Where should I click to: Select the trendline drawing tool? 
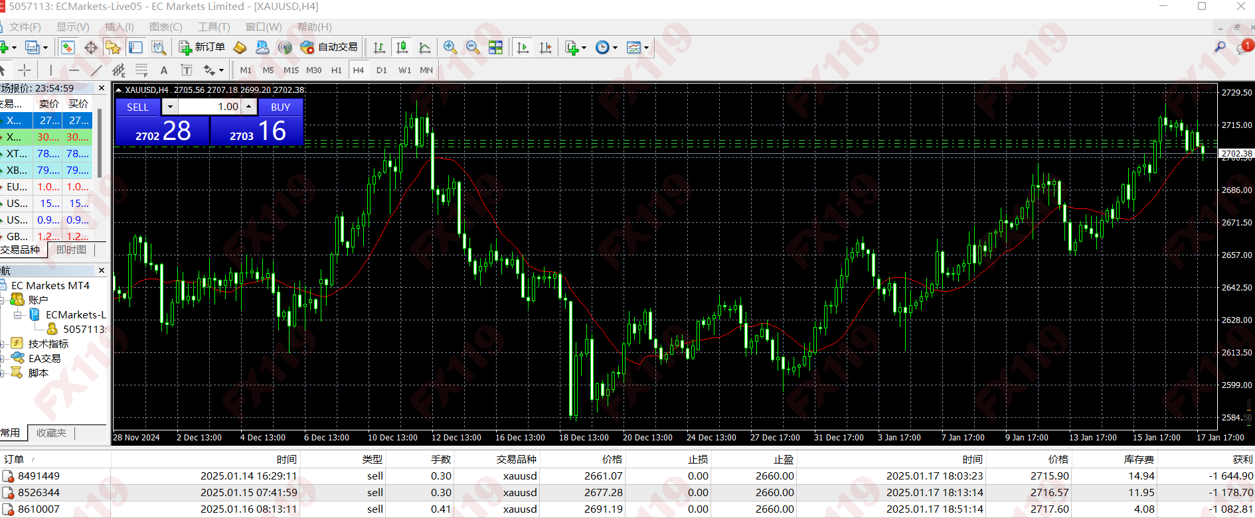[96, 70]
